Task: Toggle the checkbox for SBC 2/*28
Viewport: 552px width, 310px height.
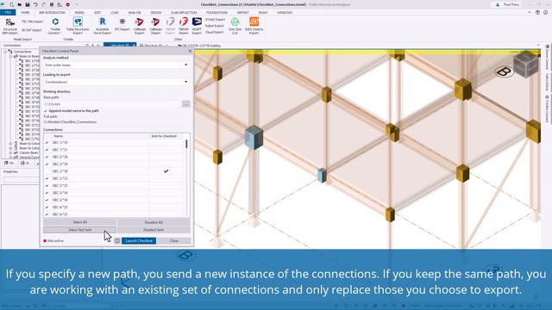Action: coord(47,164)
